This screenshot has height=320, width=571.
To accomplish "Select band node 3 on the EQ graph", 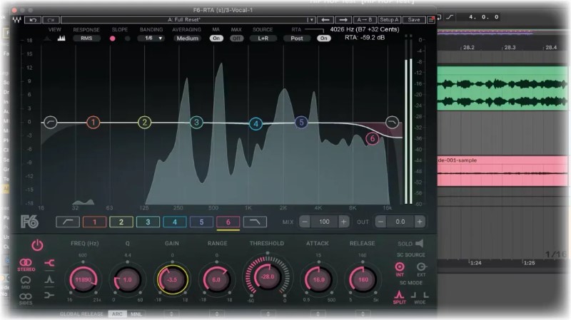I will 197,122.
